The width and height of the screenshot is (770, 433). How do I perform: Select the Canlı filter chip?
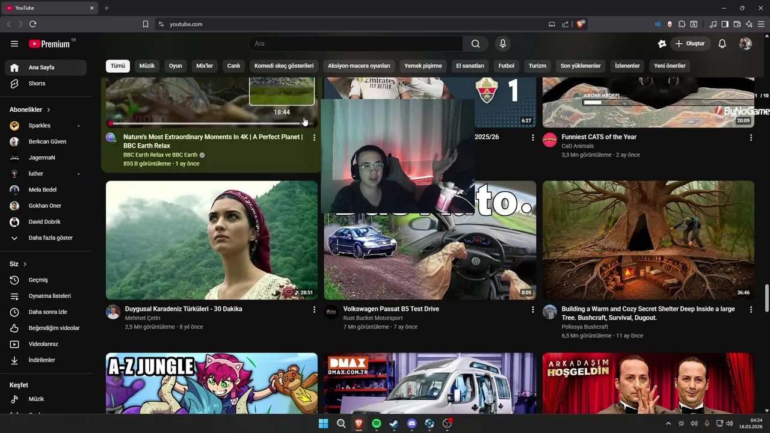[233, 66]
